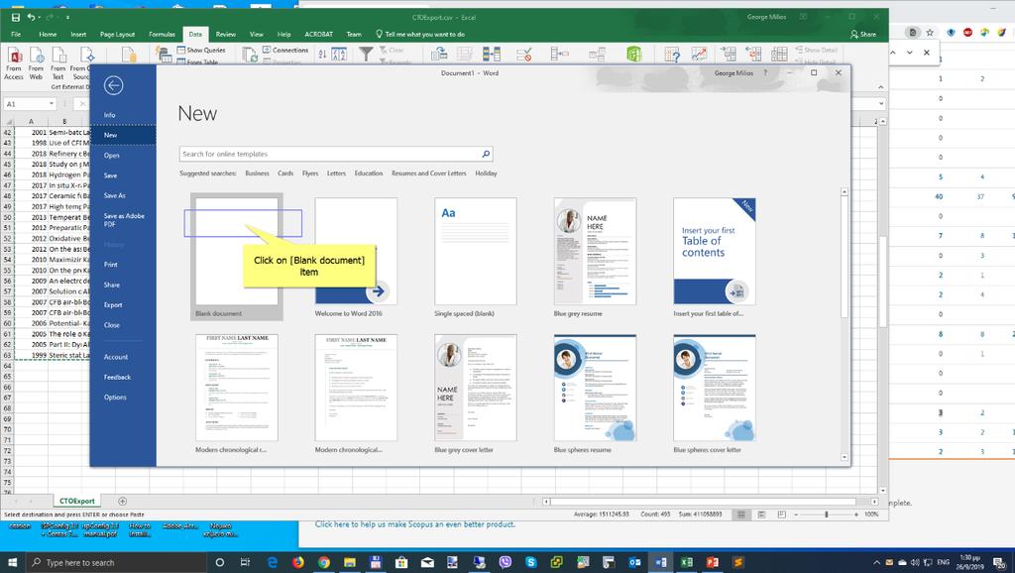Click the Sort A to Z icon
The image size is (1015, 573).
point(322,55)
